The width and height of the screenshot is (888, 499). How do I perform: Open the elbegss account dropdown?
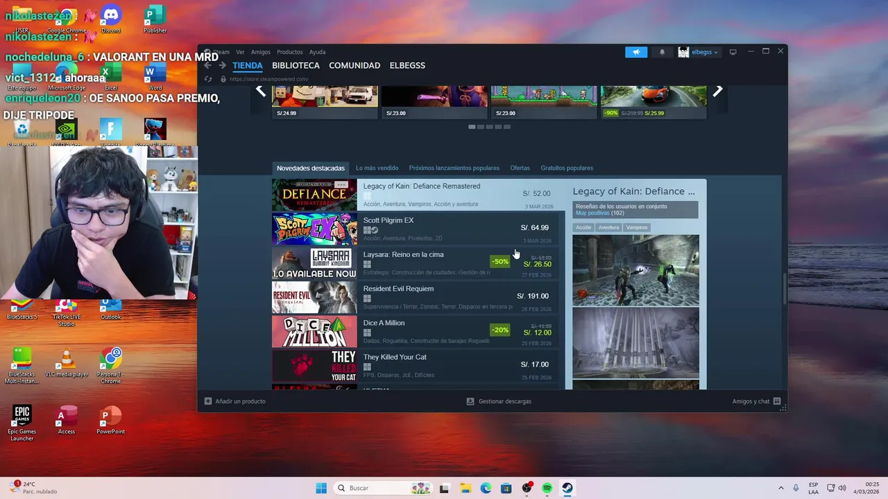coord(699,52)
